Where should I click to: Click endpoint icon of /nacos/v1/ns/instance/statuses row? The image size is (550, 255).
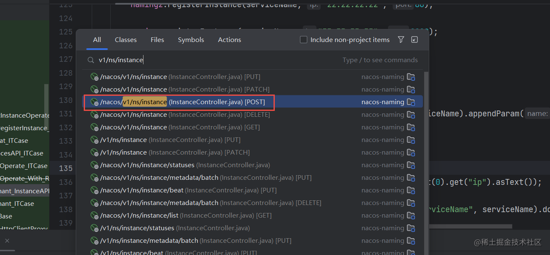click(x=94, y=165)
